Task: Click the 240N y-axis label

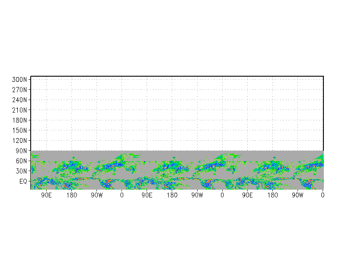Action: coord(19,100)
